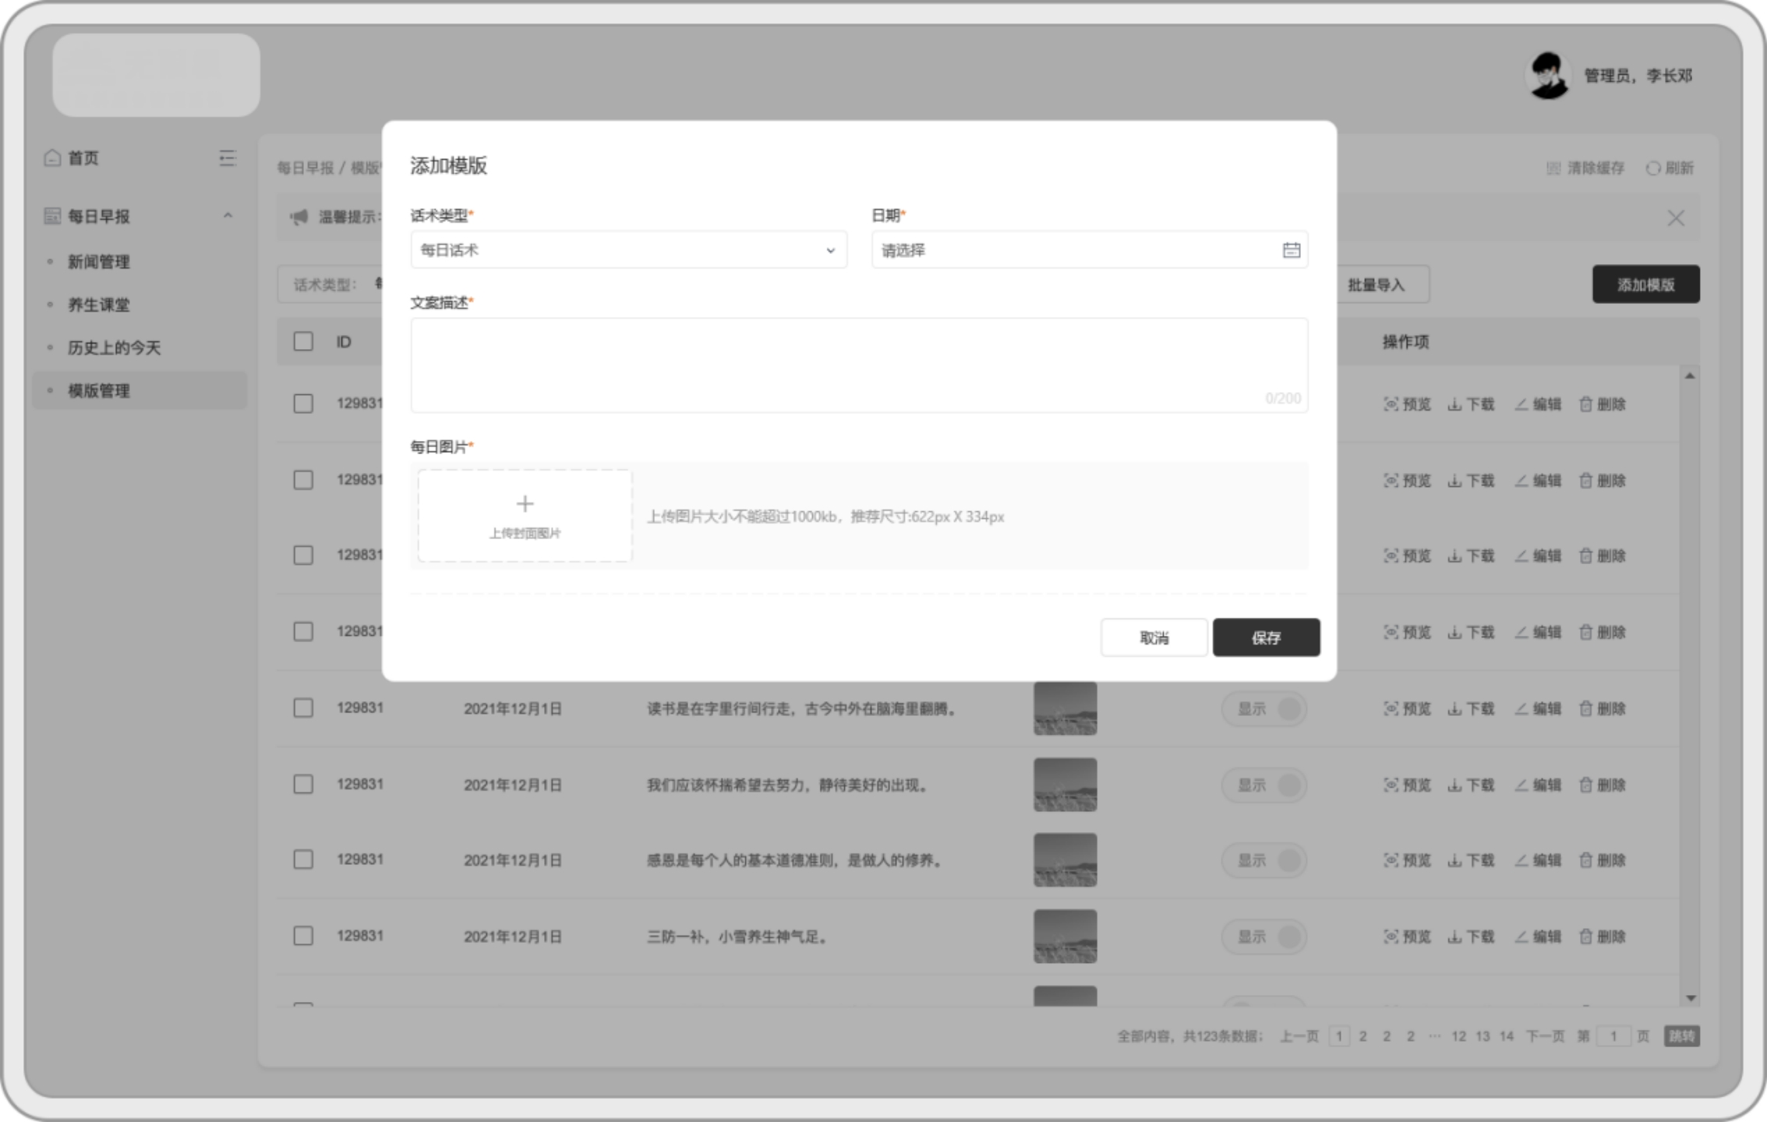Open the 话术类型 每日话术 dropdown
Image resolution: width=1767 pixels, height=1122 pixels.
[x=628, y=250]
